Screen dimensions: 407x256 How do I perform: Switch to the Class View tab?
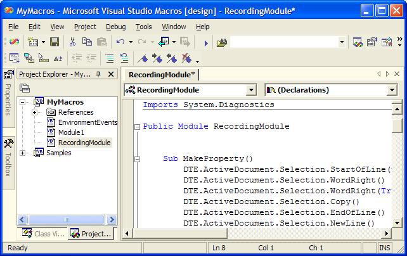43,234
